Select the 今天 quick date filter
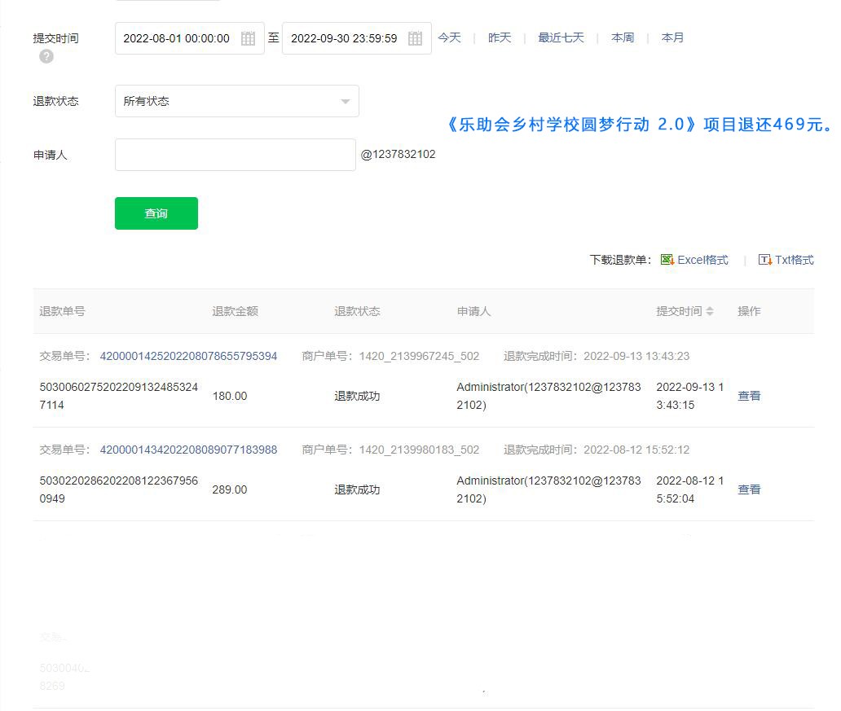 pos(449,37)
